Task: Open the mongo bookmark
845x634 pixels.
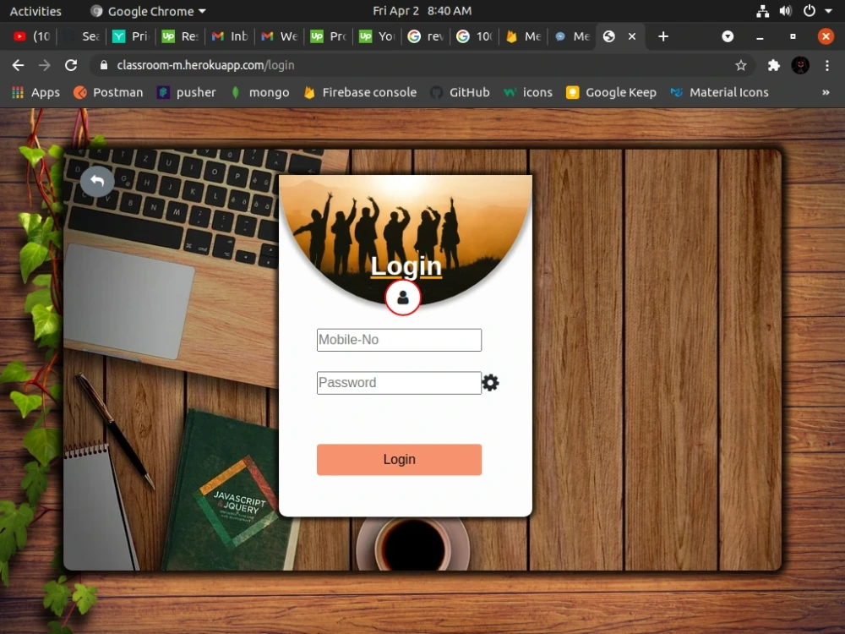Action: tap(260, 93)
